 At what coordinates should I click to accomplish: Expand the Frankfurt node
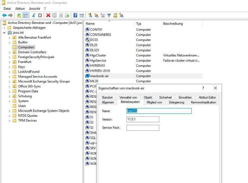coord(9,62)
